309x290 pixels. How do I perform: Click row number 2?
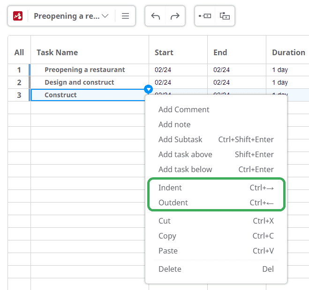click(x=19, y=82)
